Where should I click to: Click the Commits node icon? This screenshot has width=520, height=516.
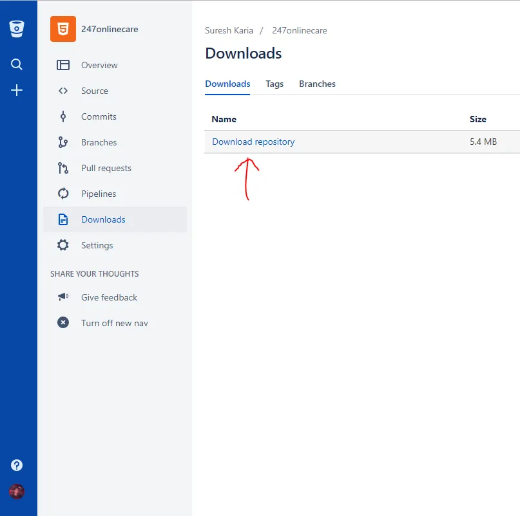(x=63, y=116)
